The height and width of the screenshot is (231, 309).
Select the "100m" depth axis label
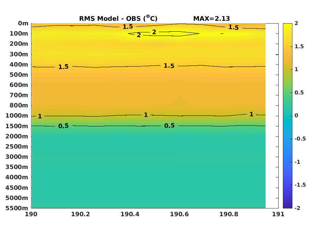[x=19, y=33]
